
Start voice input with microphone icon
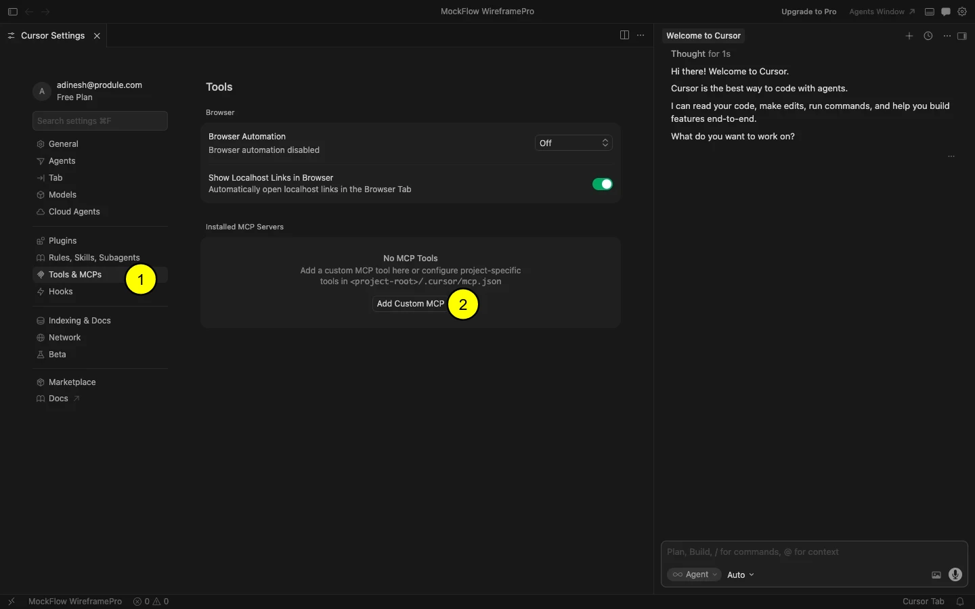click(955, 574)
